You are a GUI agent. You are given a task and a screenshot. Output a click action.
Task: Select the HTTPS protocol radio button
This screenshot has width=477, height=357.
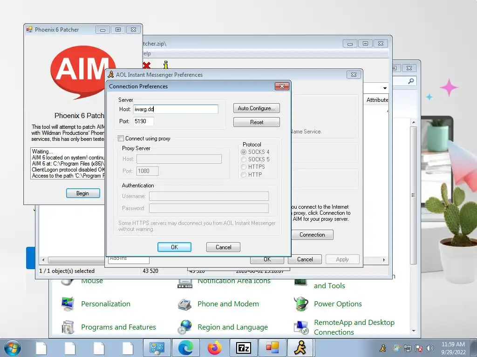[244, 167]
